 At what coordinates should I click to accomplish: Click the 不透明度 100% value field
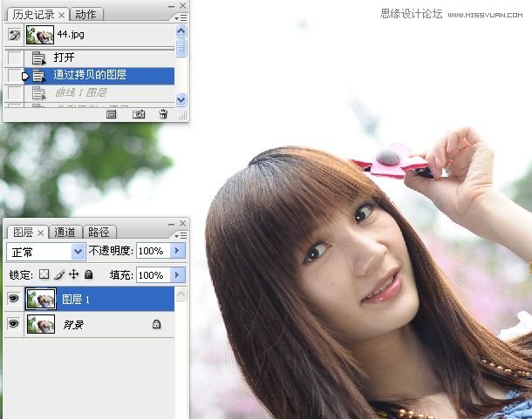(x=153, y=251)
